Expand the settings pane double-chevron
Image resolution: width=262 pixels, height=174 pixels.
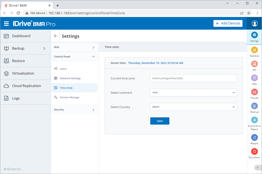[x=55, y=36]
